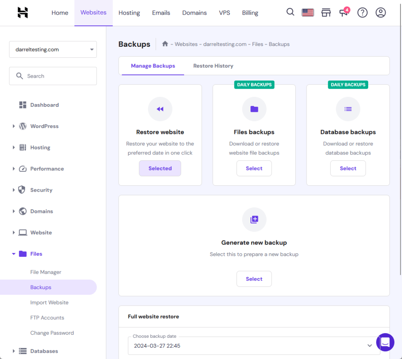Open the search magnifier in top bar

pyautogui.click(x=290, y=12)
